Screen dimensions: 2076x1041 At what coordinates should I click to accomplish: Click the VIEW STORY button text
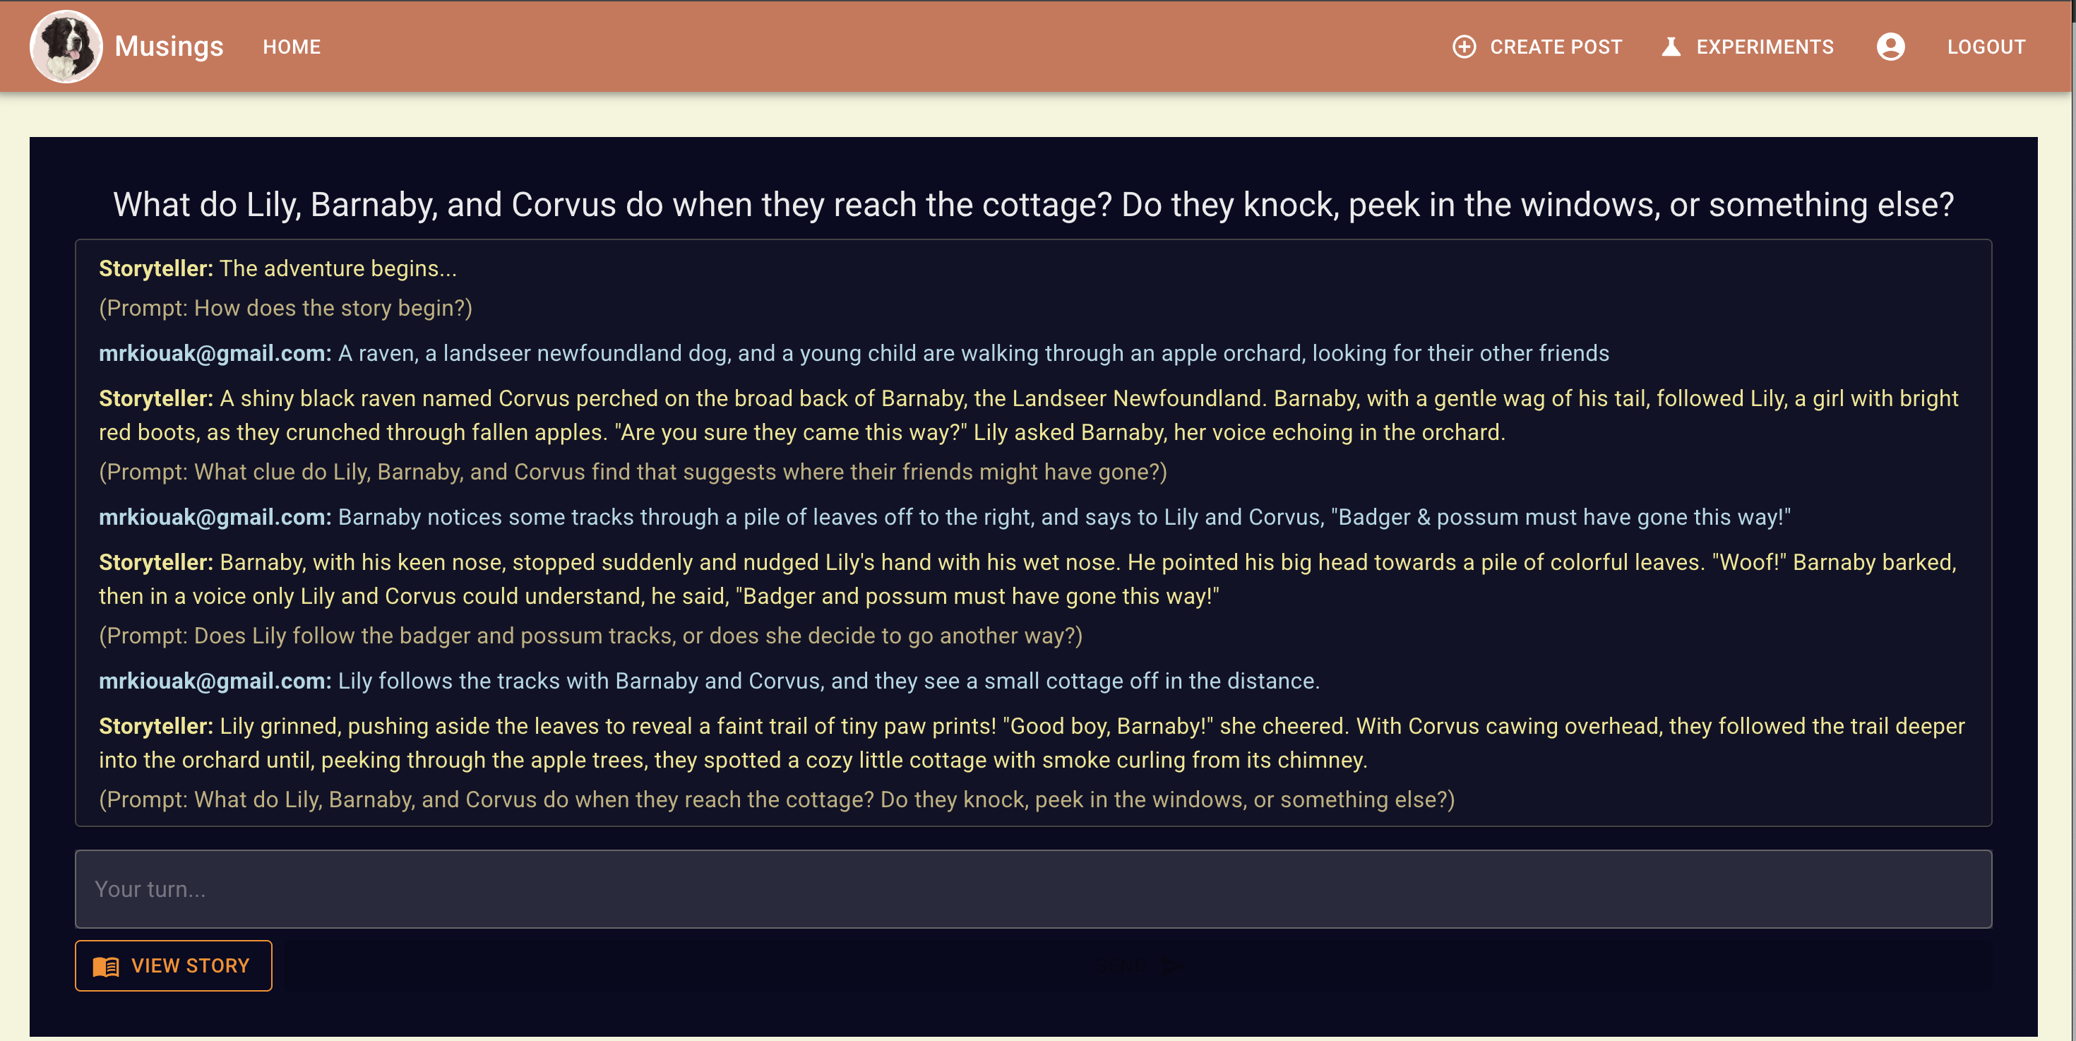click(x=190, y=966)
